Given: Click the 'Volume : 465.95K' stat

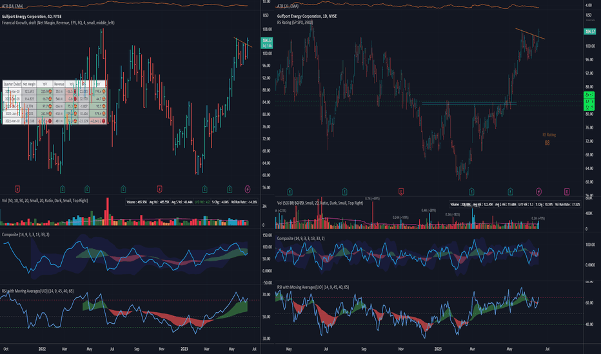Looking at the screenshot, I should [x=137, y=202].
